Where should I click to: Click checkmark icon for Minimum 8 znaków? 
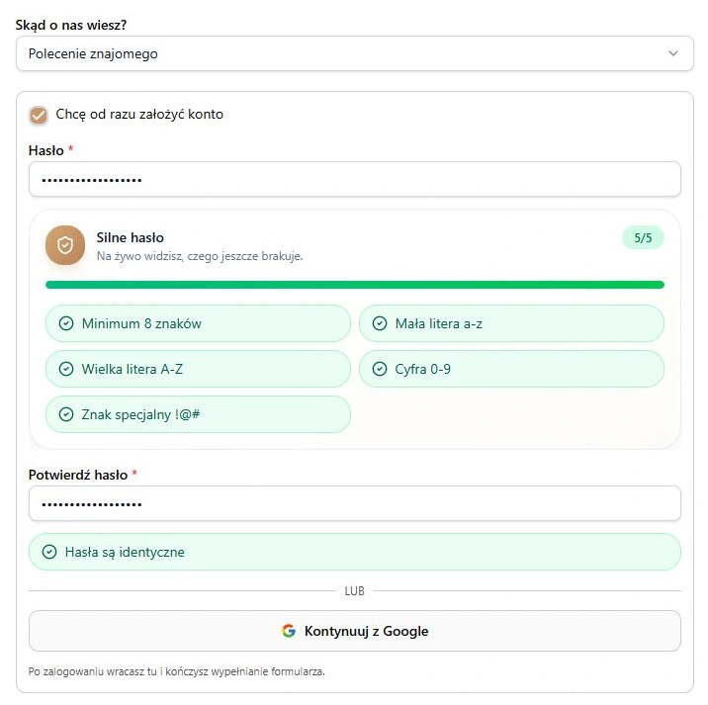coord(66,323)
